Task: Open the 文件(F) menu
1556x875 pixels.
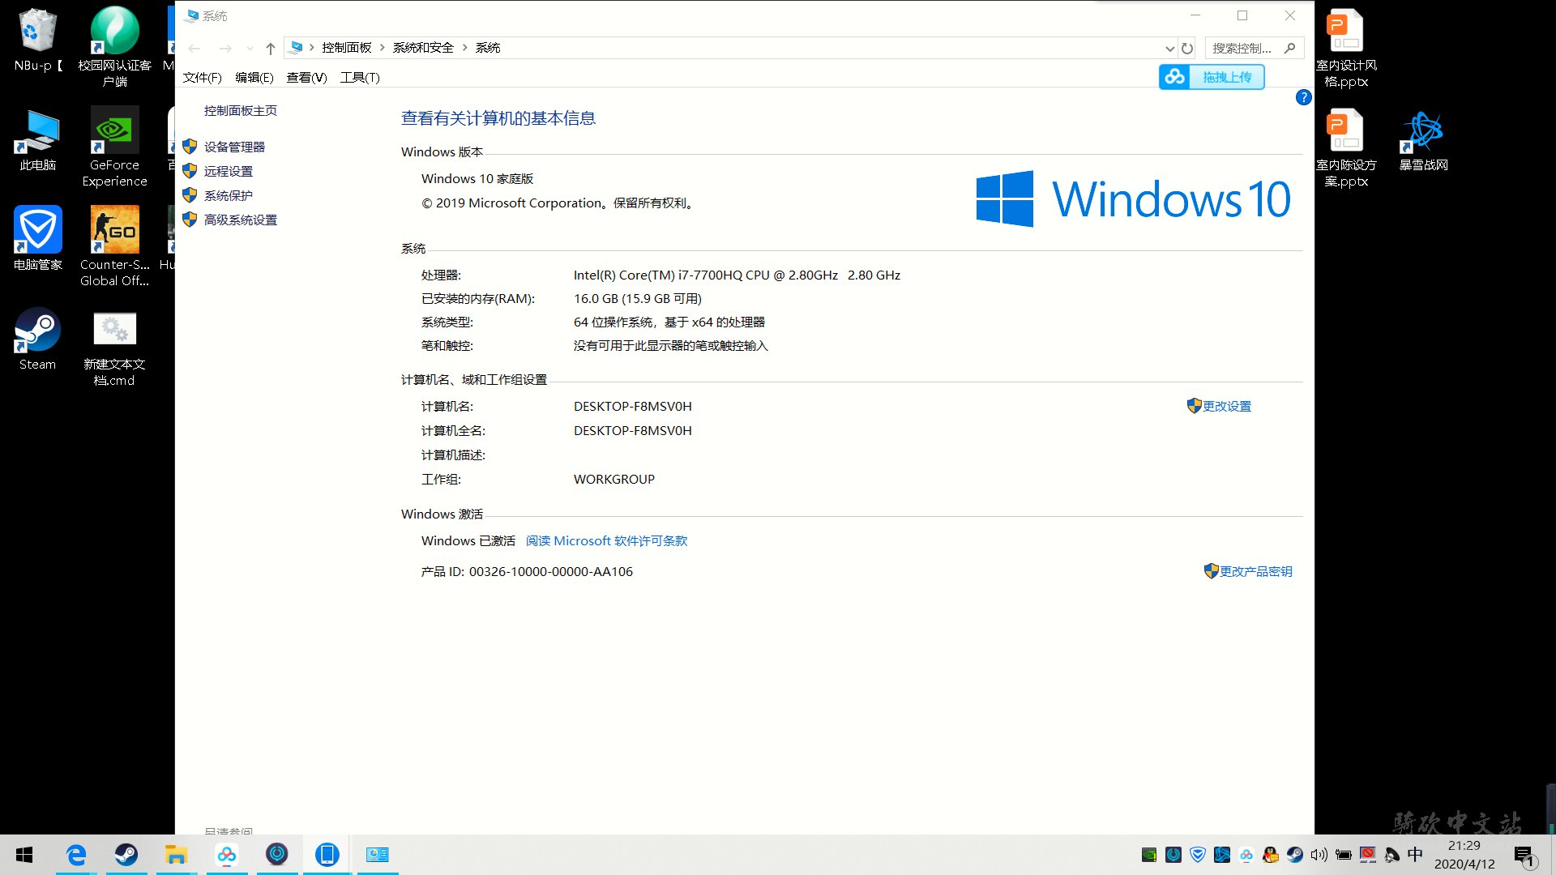Action: pos(202,77)
